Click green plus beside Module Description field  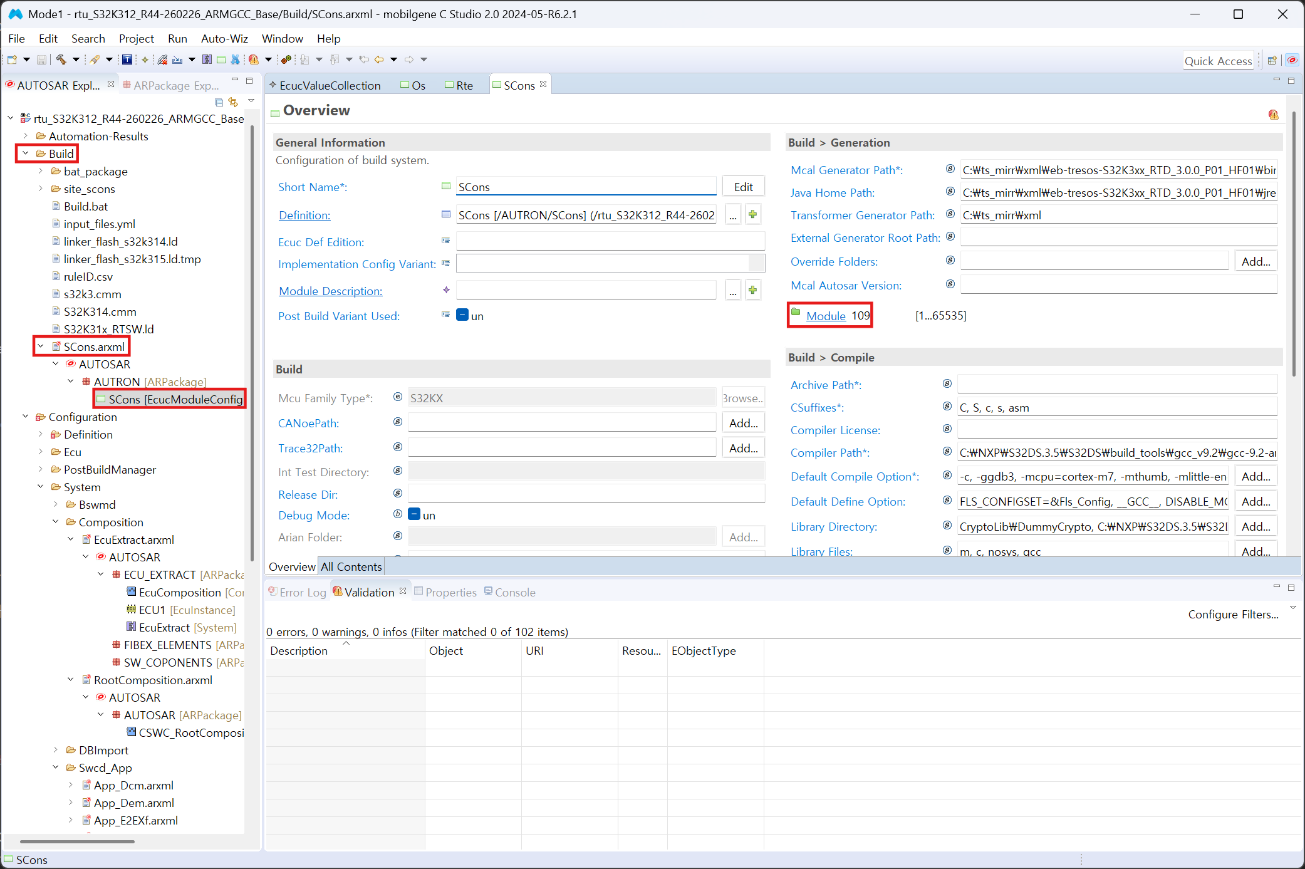(x=752, y=290)
